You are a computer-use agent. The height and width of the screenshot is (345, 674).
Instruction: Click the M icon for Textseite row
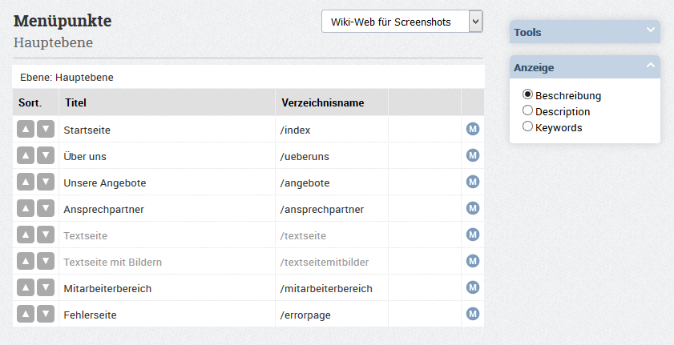tap(473, 235)
